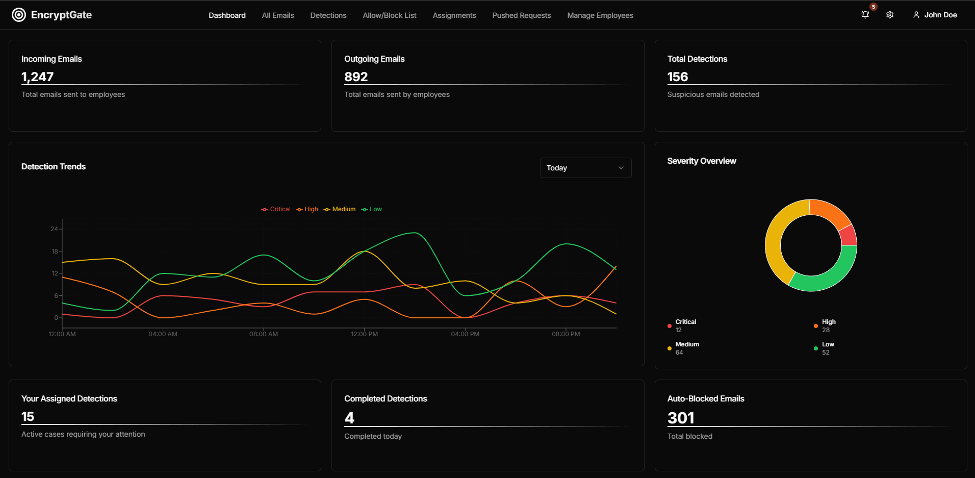Viewport: 975px width, 478px height.
Task: Click the orange dot beside High 28
Action: click(x=816, y=326)
